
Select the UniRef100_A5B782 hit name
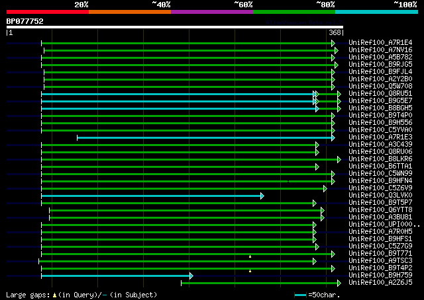[380, 57]
